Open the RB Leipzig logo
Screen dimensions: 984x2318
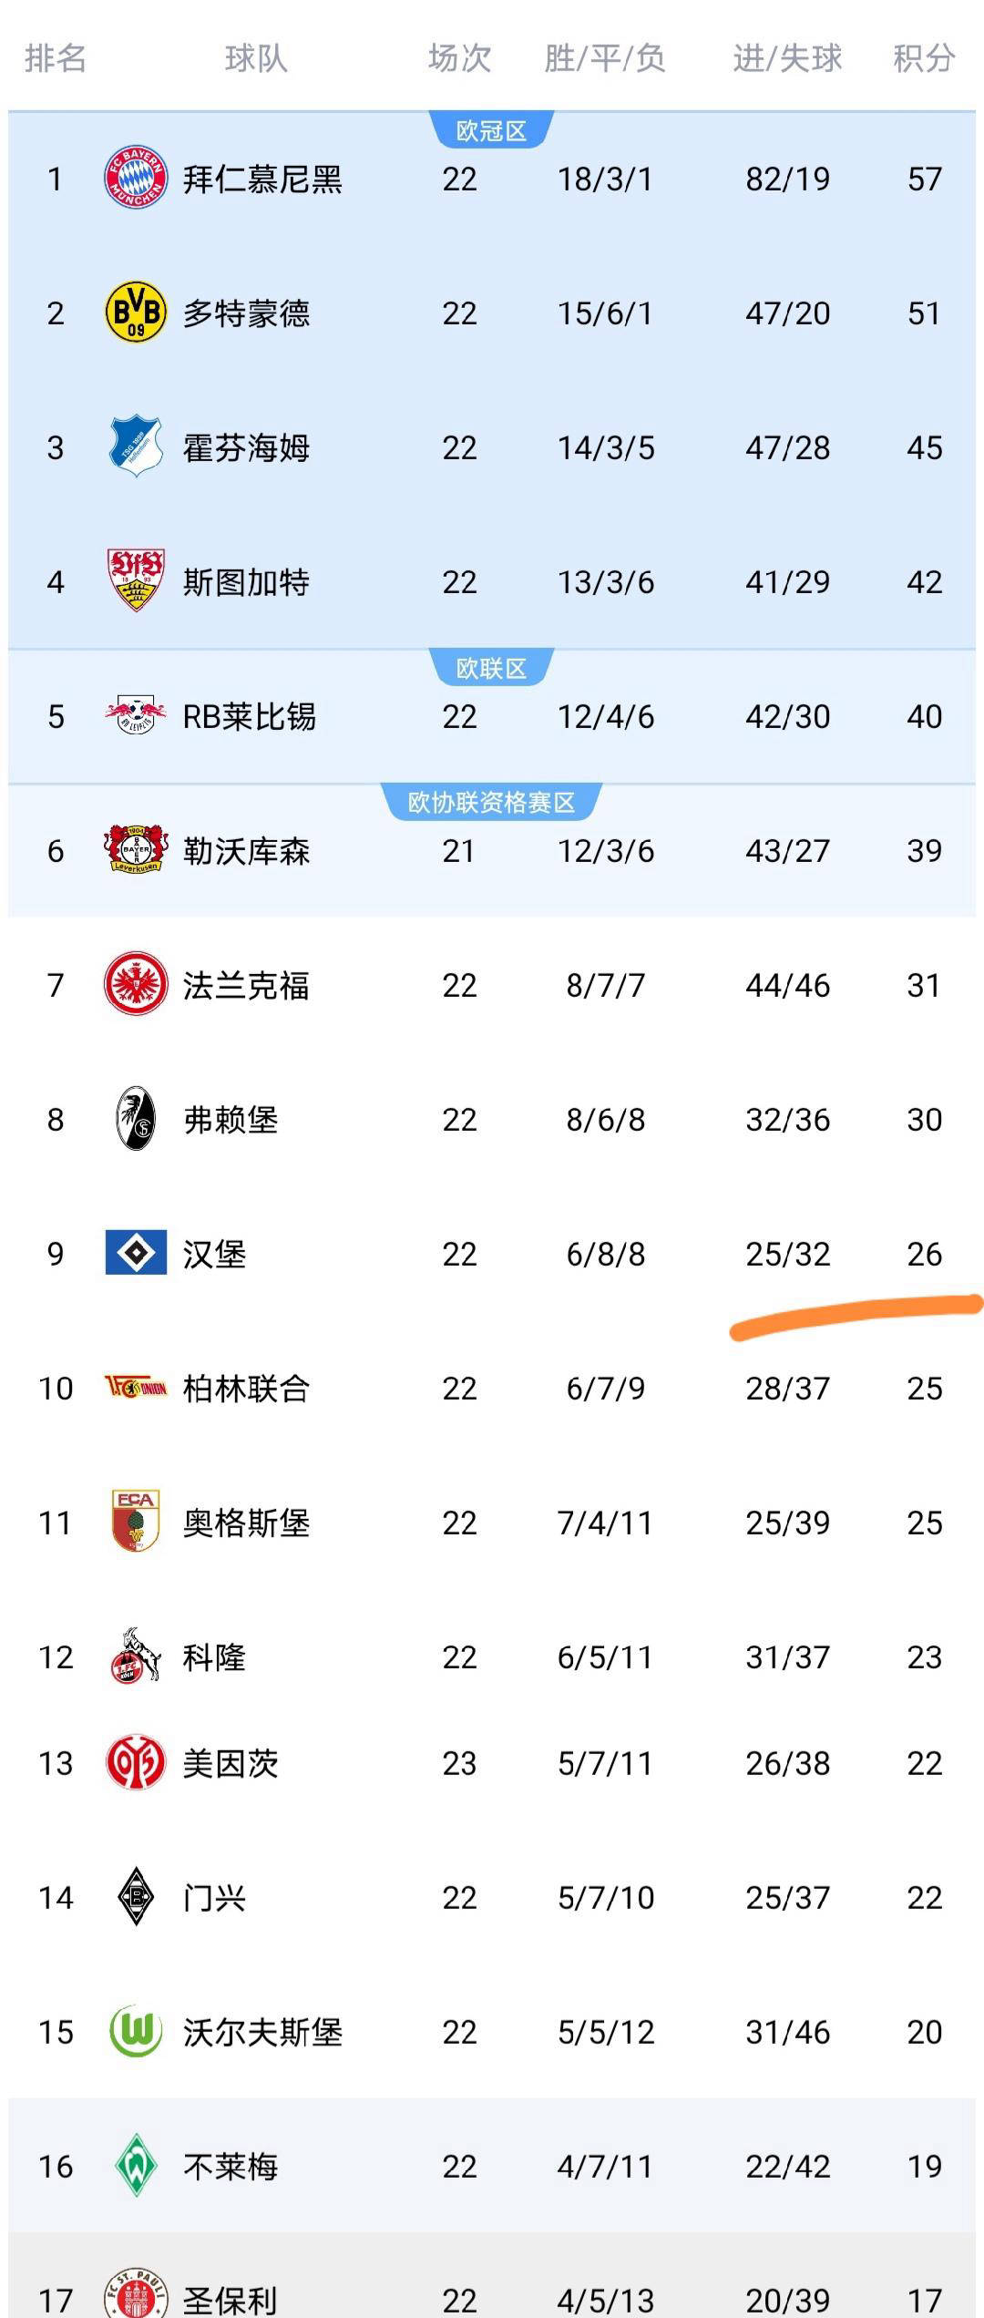click(x=136, y=715)
